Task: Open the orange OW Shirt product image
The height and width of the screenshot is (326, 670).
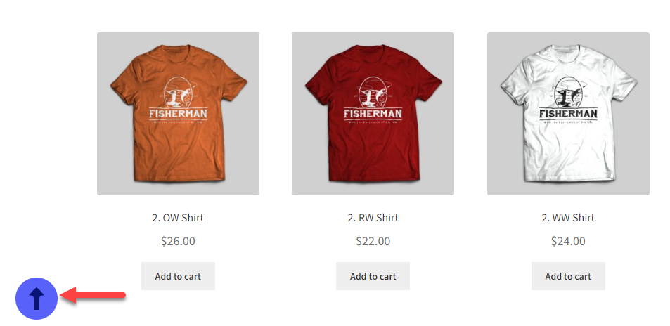Action: coord(178,114)
